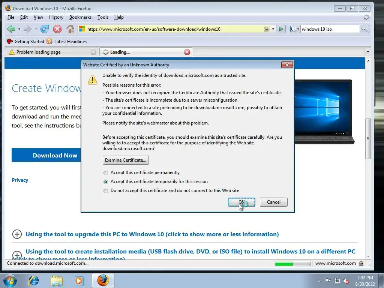Image resolution: width=384 pixels, height=288 pixels.
Task: Click the Download Now button
Action: [x=46, y=155]
